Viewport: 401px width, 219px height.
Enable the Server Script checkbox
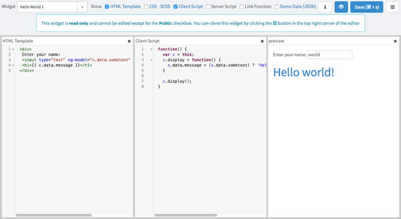[x=208, y=7]
